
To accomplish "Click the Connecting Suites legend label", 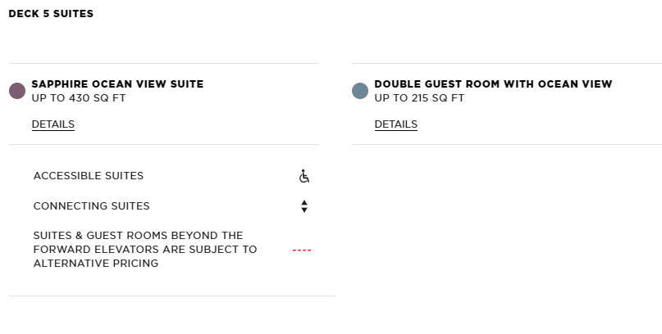I will [x=91, y=206].
